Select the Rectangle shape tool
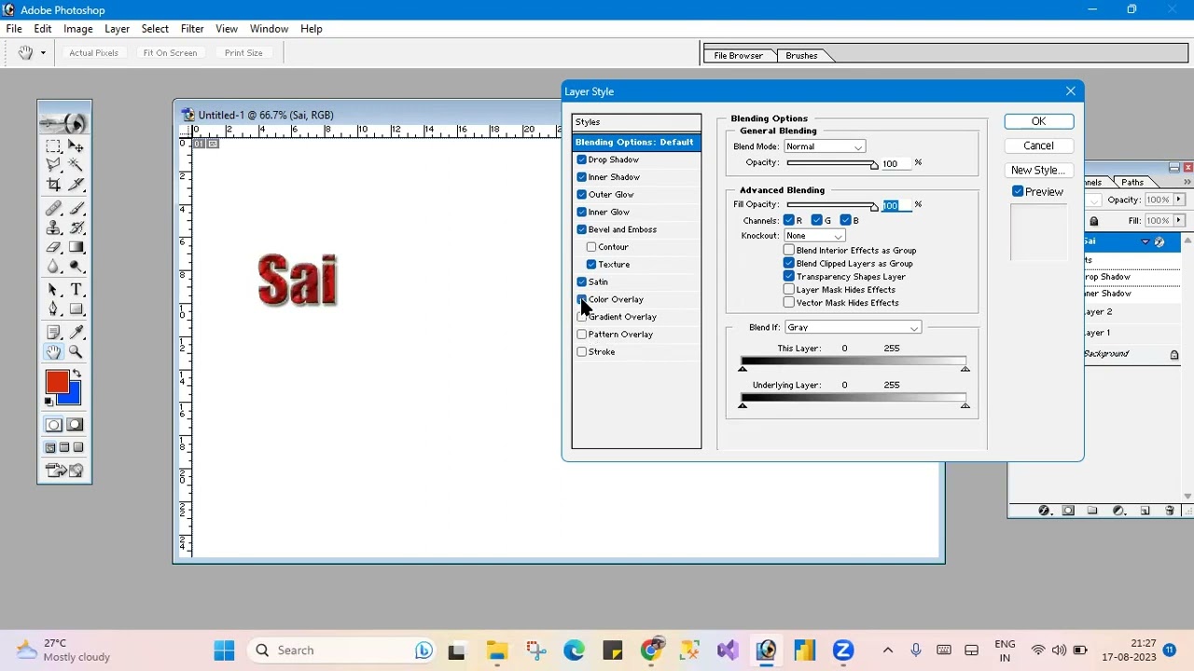The image size is (1194, 671). [76, 308]
